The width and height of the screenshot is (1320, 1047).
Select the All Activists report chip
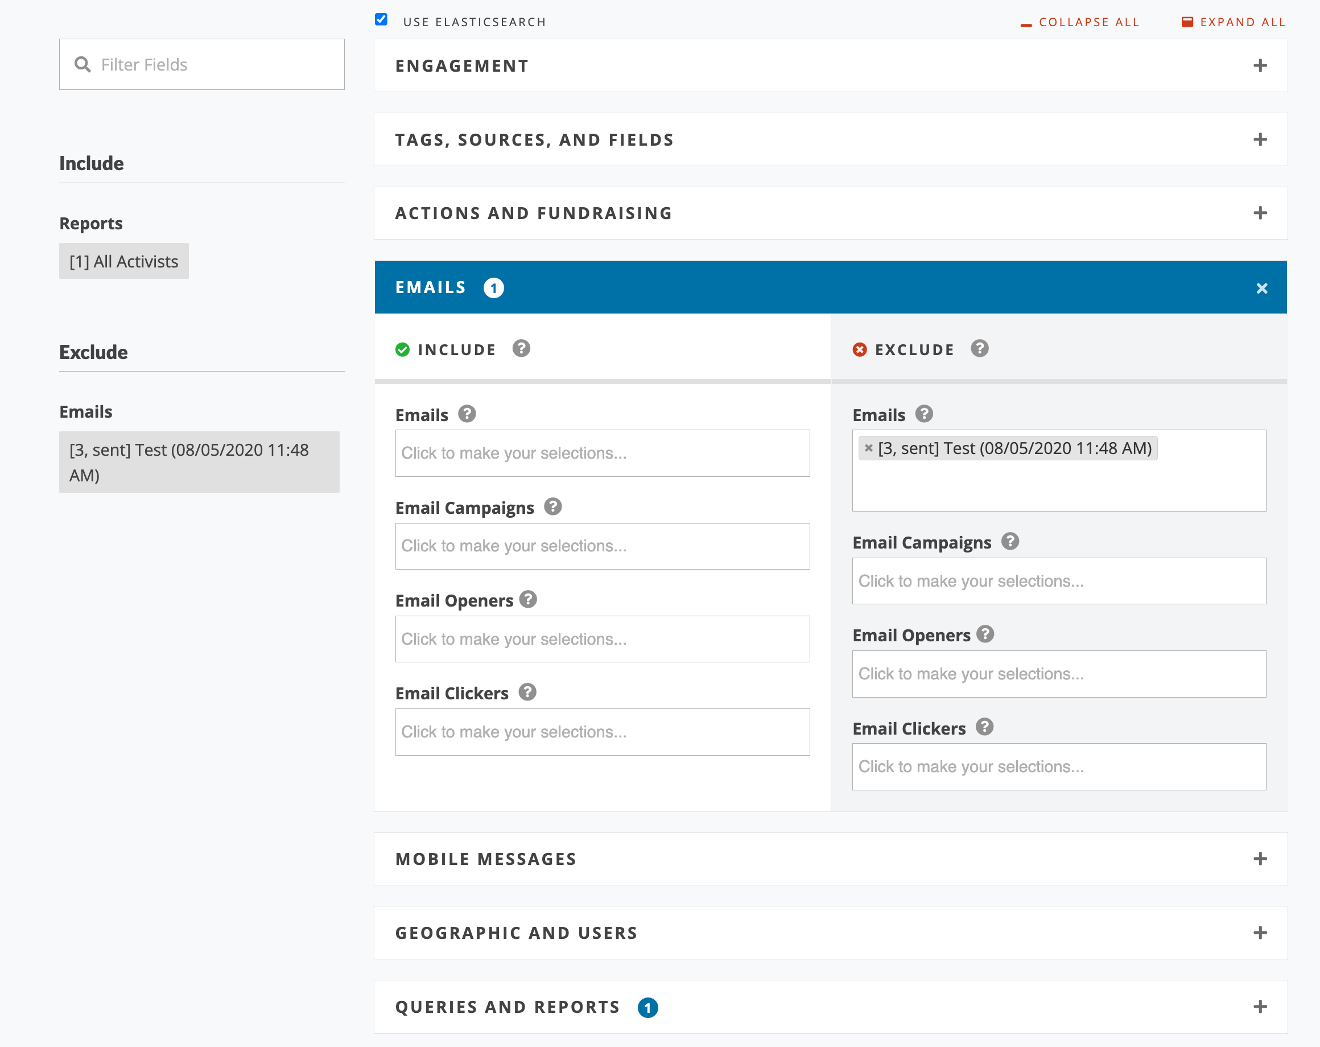click(123, 261)
